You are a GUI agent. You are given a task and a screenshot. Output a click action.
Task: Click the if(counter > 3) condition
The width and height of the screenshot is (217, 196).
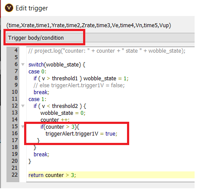[x=60, y=127]
